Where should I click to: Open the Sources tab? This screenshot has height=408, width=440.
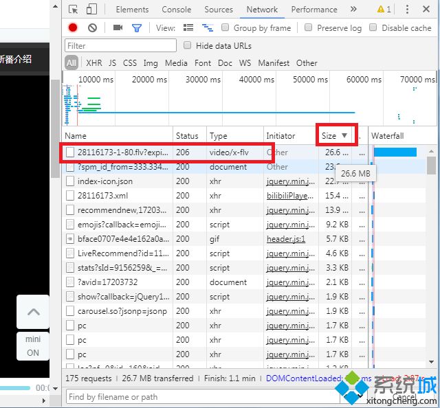pyautogui.click(x=219, y=10)
